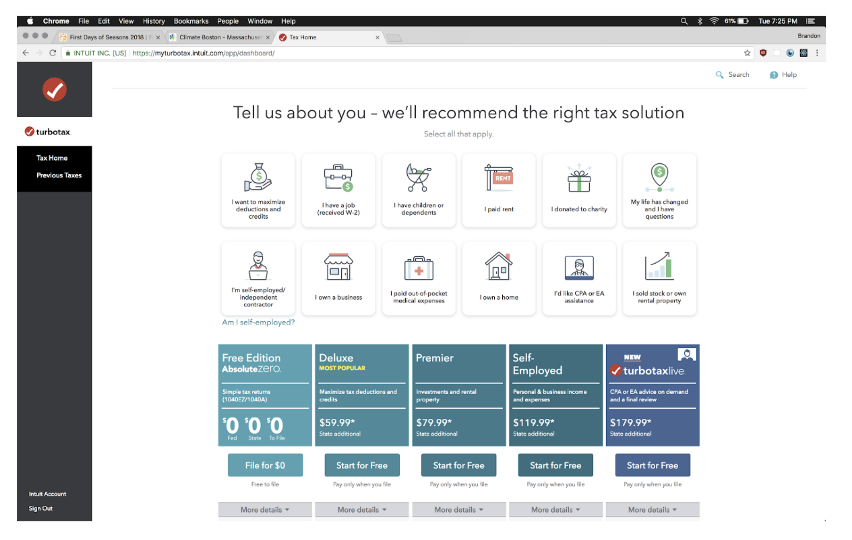Click the TurboTax checkmark logo in sidebar
The image size is (852, 540).
click(x=54, y=89)
